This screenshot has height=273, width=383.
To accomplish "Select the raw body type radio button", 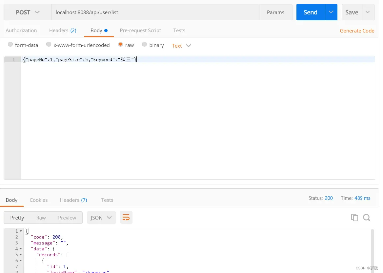I will pyautogui.click(x=120, y=45).
